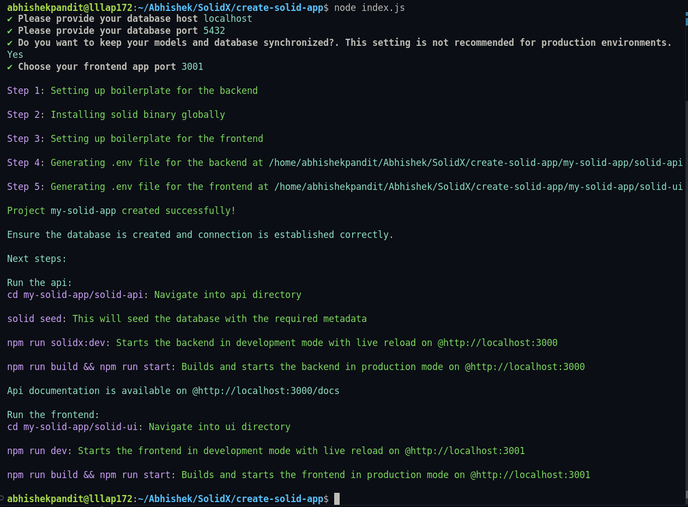Click the 'npm run solidx:dev' command
The height and width of the screenshot is (507, 688).
(x=56, y=343)
